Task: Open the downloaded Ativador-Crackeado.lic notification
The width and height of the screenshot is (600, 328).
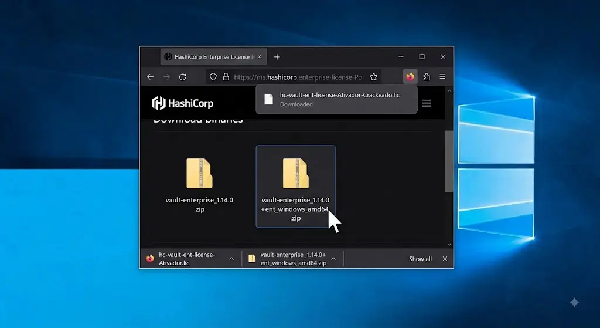Action: tap(336, 99)
